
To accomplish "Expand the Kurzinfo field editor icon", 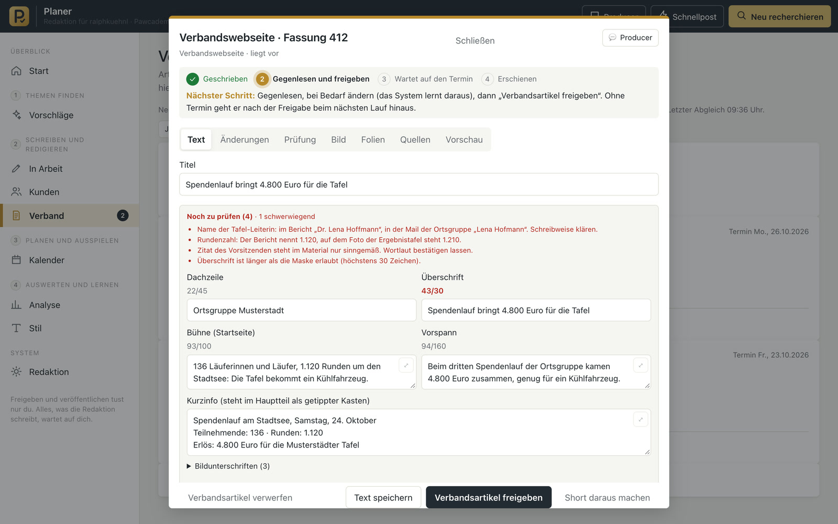I will 641,419.
